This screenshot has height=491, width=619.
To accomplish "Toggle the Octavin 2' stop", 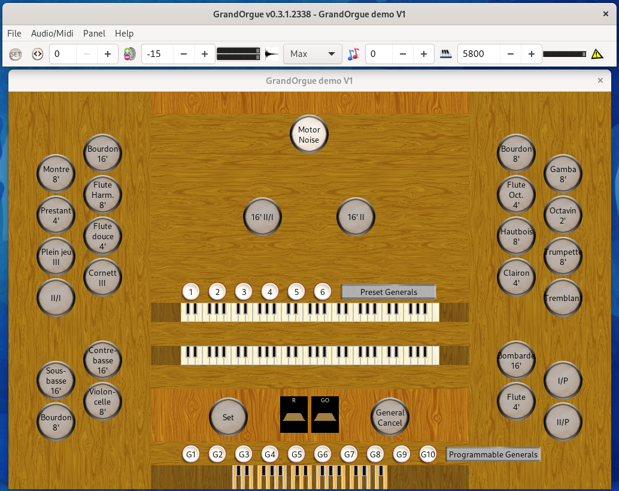I will (563, 215).
